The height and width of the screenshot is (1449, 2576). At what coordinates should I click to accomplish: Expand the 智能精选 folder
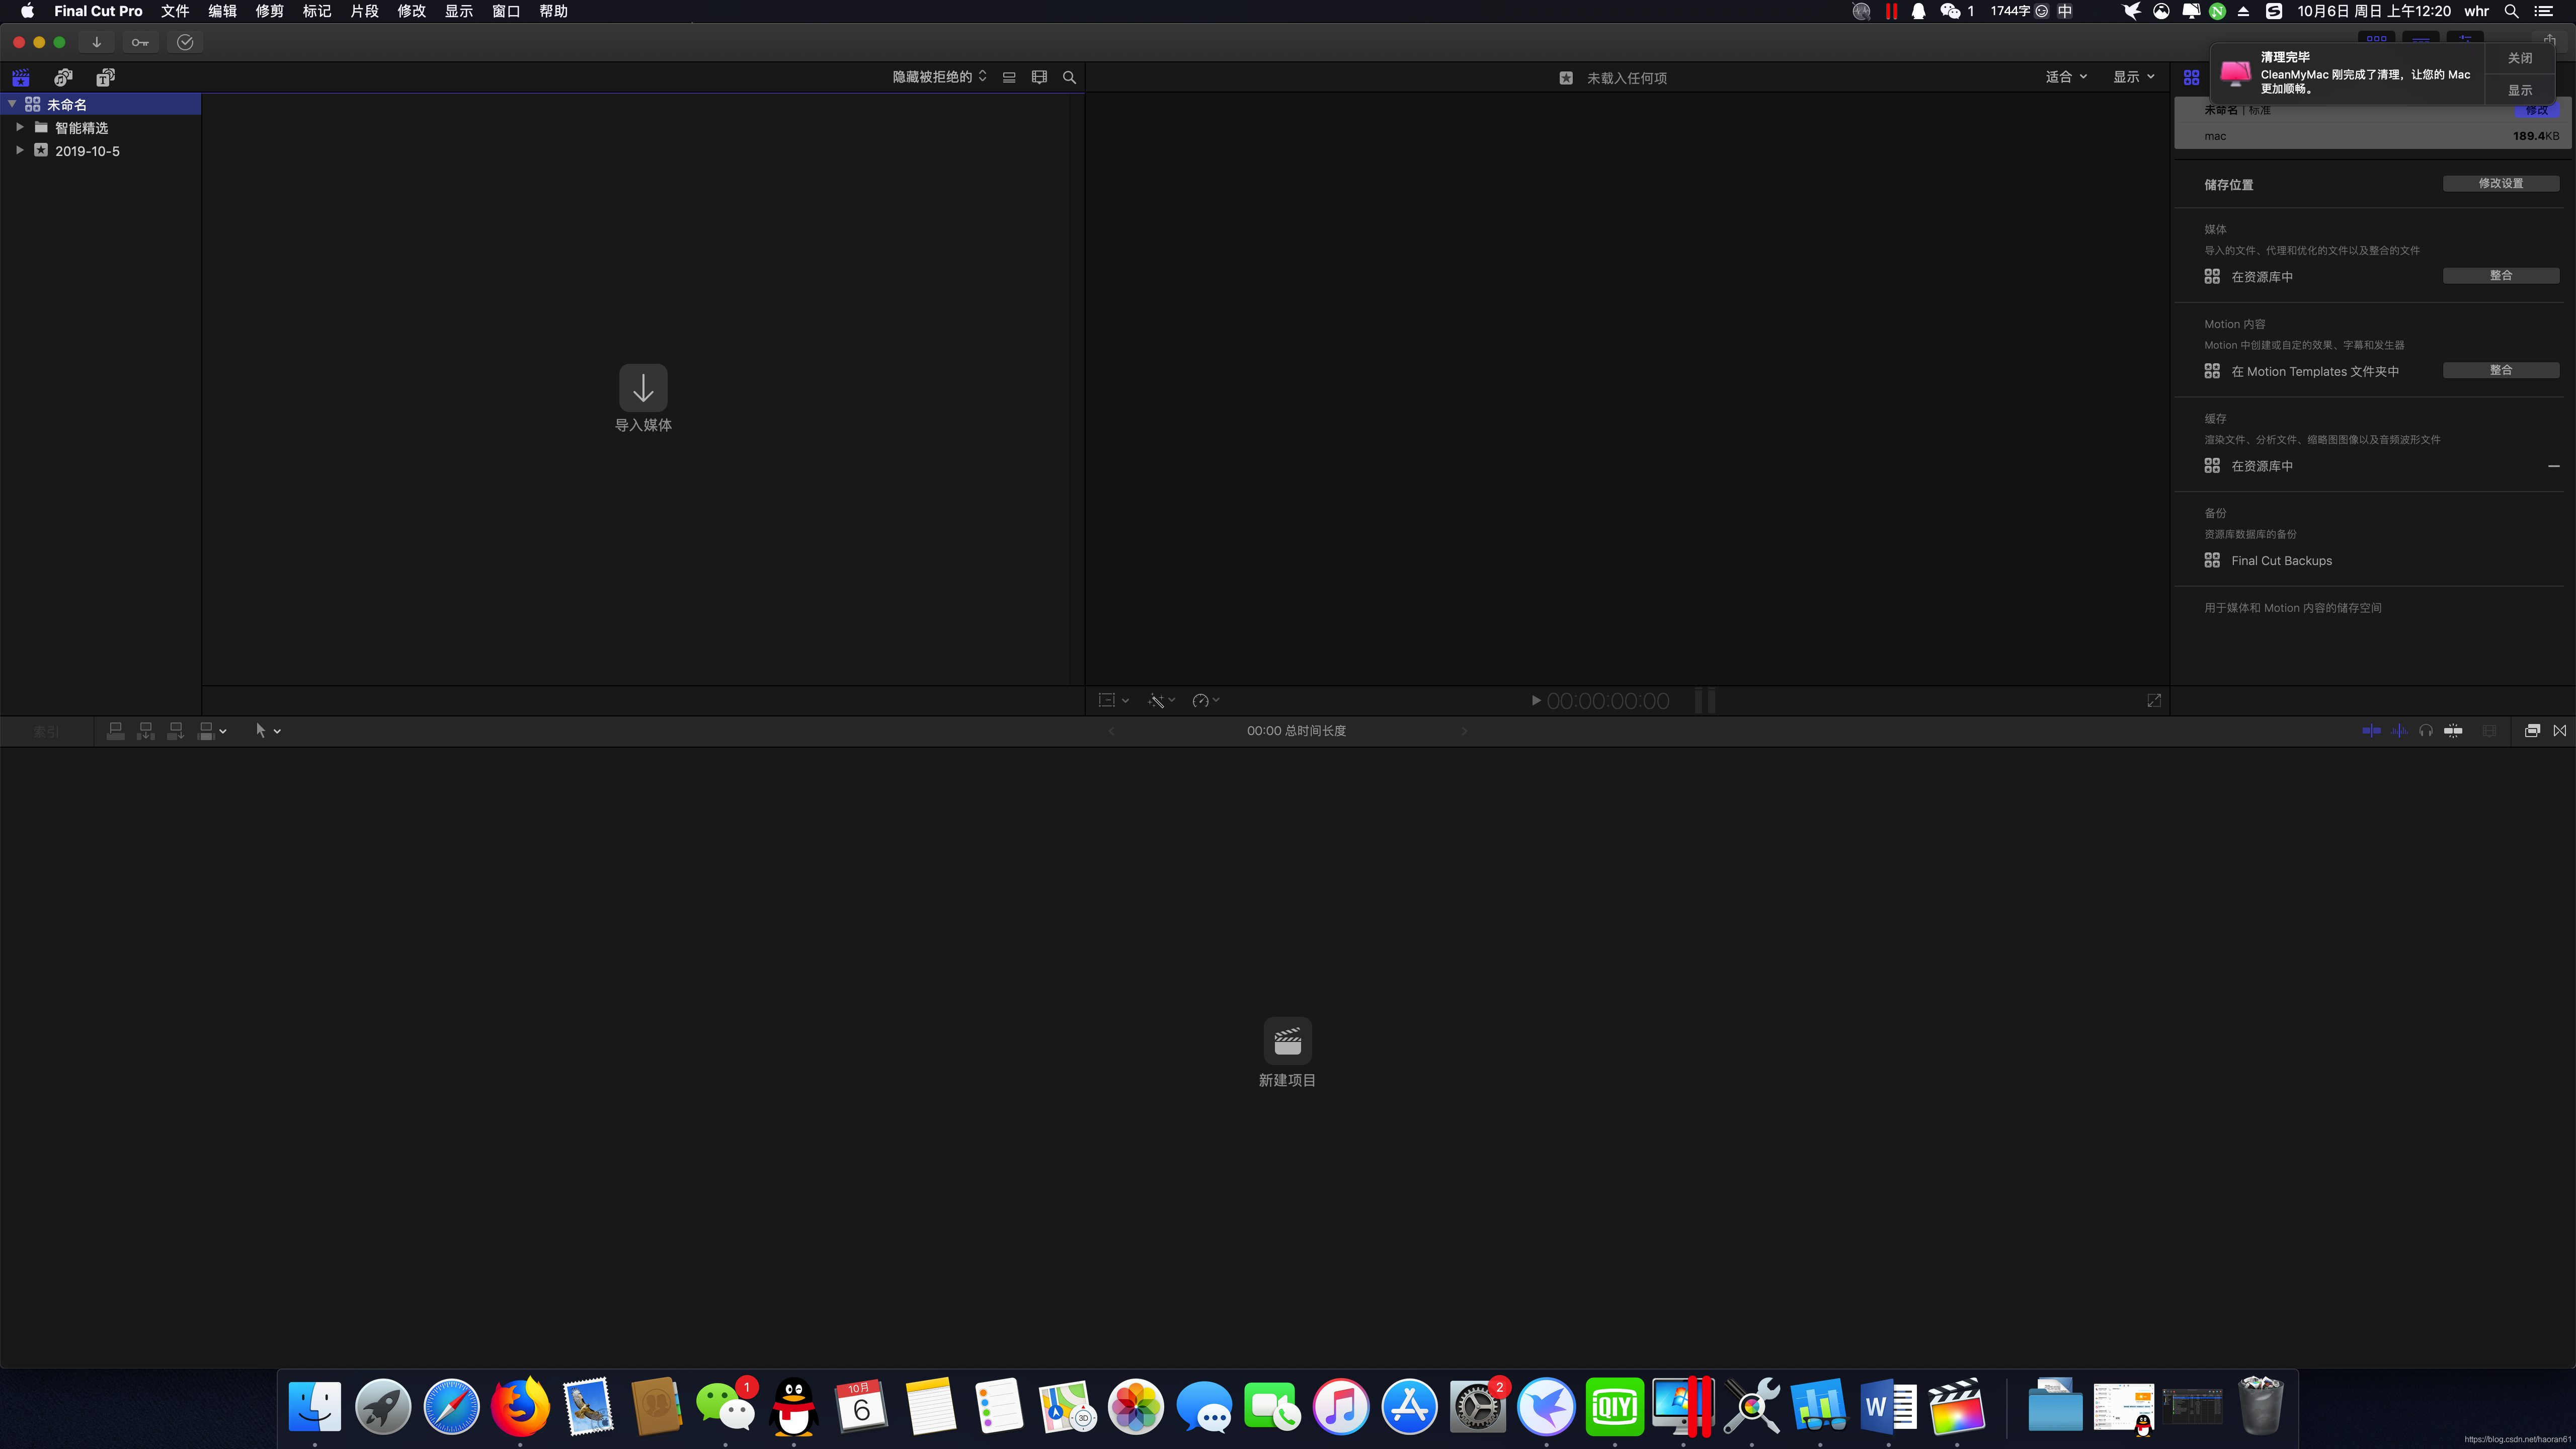click(19, 127)
